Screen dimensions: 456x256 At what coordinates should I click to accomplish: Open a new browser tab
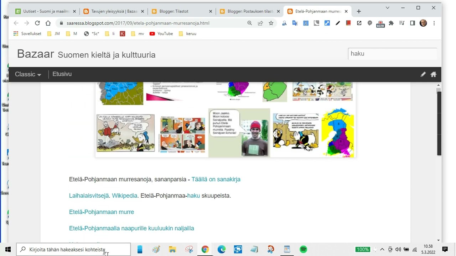pos(359,11)
